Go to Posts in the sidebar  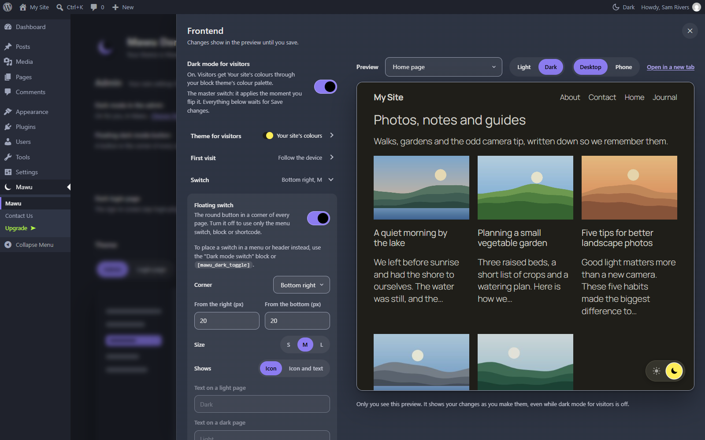coord(35,47)
